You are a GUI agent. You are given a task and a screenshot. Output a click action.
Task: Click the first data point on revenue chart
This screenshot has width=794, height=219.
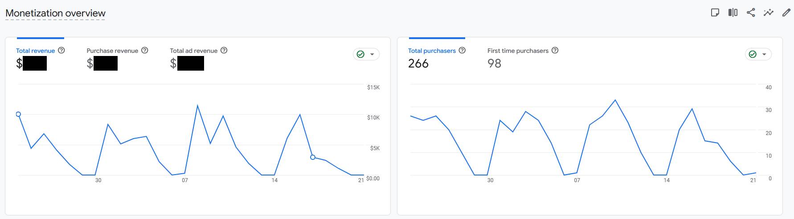(x=18, y=114)
